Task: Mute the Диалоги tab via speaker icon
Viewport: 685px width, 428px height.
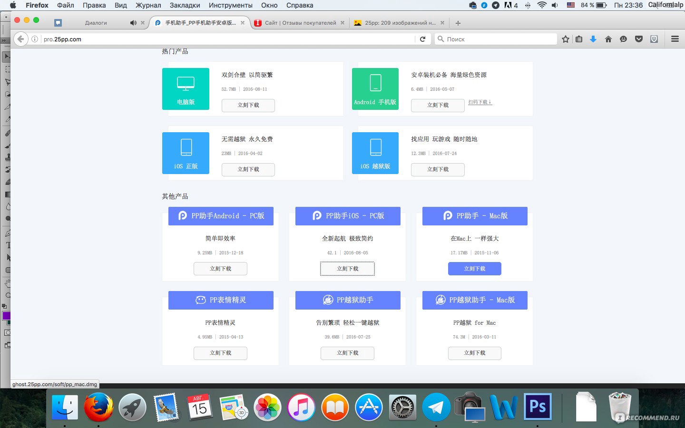Action: click(133, 23)
